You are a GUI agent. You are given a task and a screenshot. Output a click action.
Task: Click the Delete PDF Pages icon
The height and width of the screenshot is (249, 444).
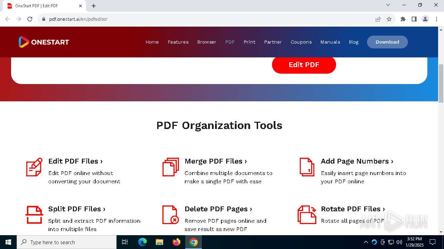[171, 215]
